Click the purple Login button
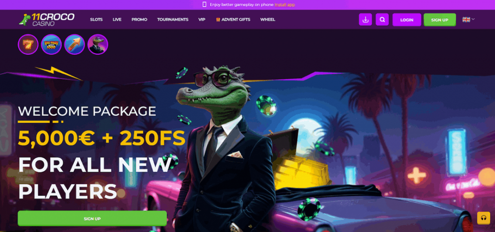Viewport: 495px width, 232px height. pyautogui.click(x=407, y=20)
